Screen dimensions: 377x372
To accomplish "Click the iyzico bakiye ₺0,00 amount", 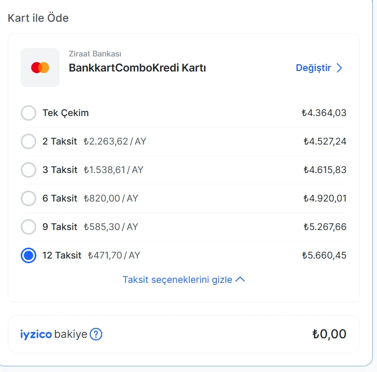I will (329, 334).
